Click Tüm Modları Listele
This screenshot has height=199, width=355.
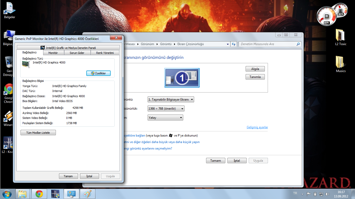(x=38, y=133)
